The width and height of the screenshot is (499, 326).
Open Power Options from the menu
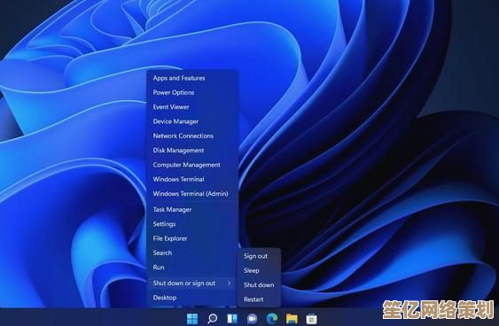tap(192, 92)
